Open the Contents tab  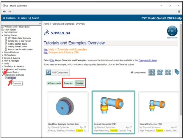point(9,18)
